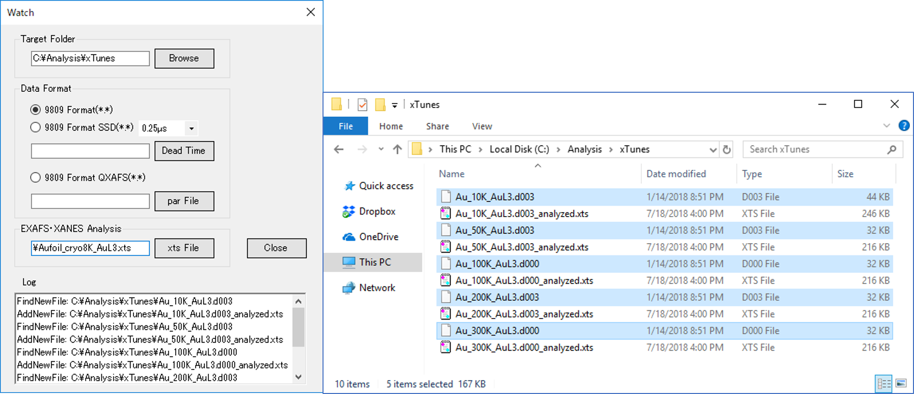Select the 9809 Format SSD(**) radio option

click(x=35, y=127)
